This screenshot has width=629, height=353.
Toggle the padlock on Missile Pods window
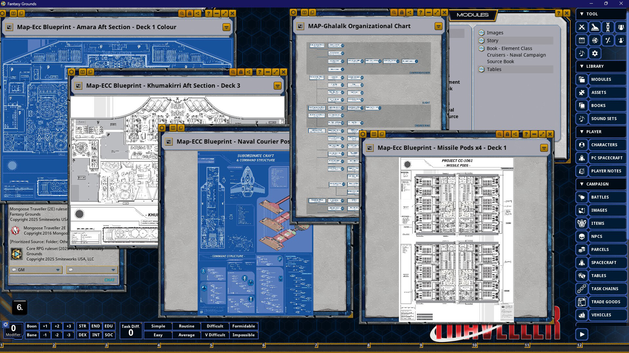coord(507,134)
